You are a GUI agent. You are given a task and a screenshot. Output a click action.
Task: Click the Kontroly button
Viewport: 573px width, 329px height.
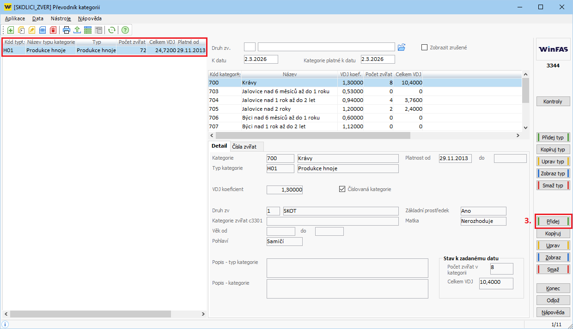pos(553,102)
